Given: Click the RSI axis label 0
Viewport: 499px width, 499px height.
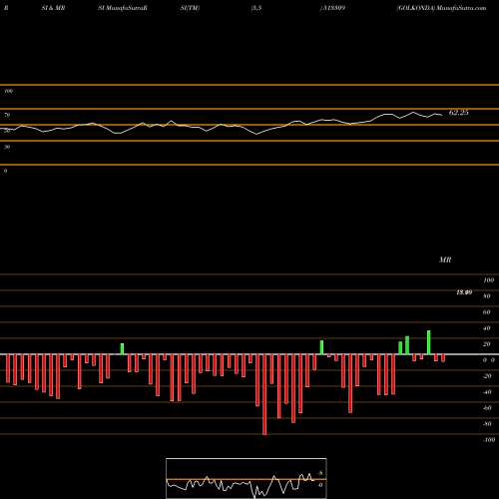Looking at the screenshot, I should tap(5, 171).
